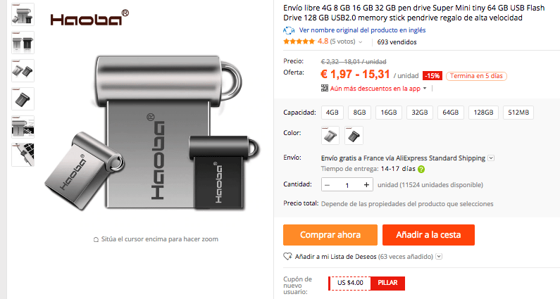The height and width of the screenshot is (299, 560).
Task: Choose the 512MB capacity option
Action: [518, 113]
